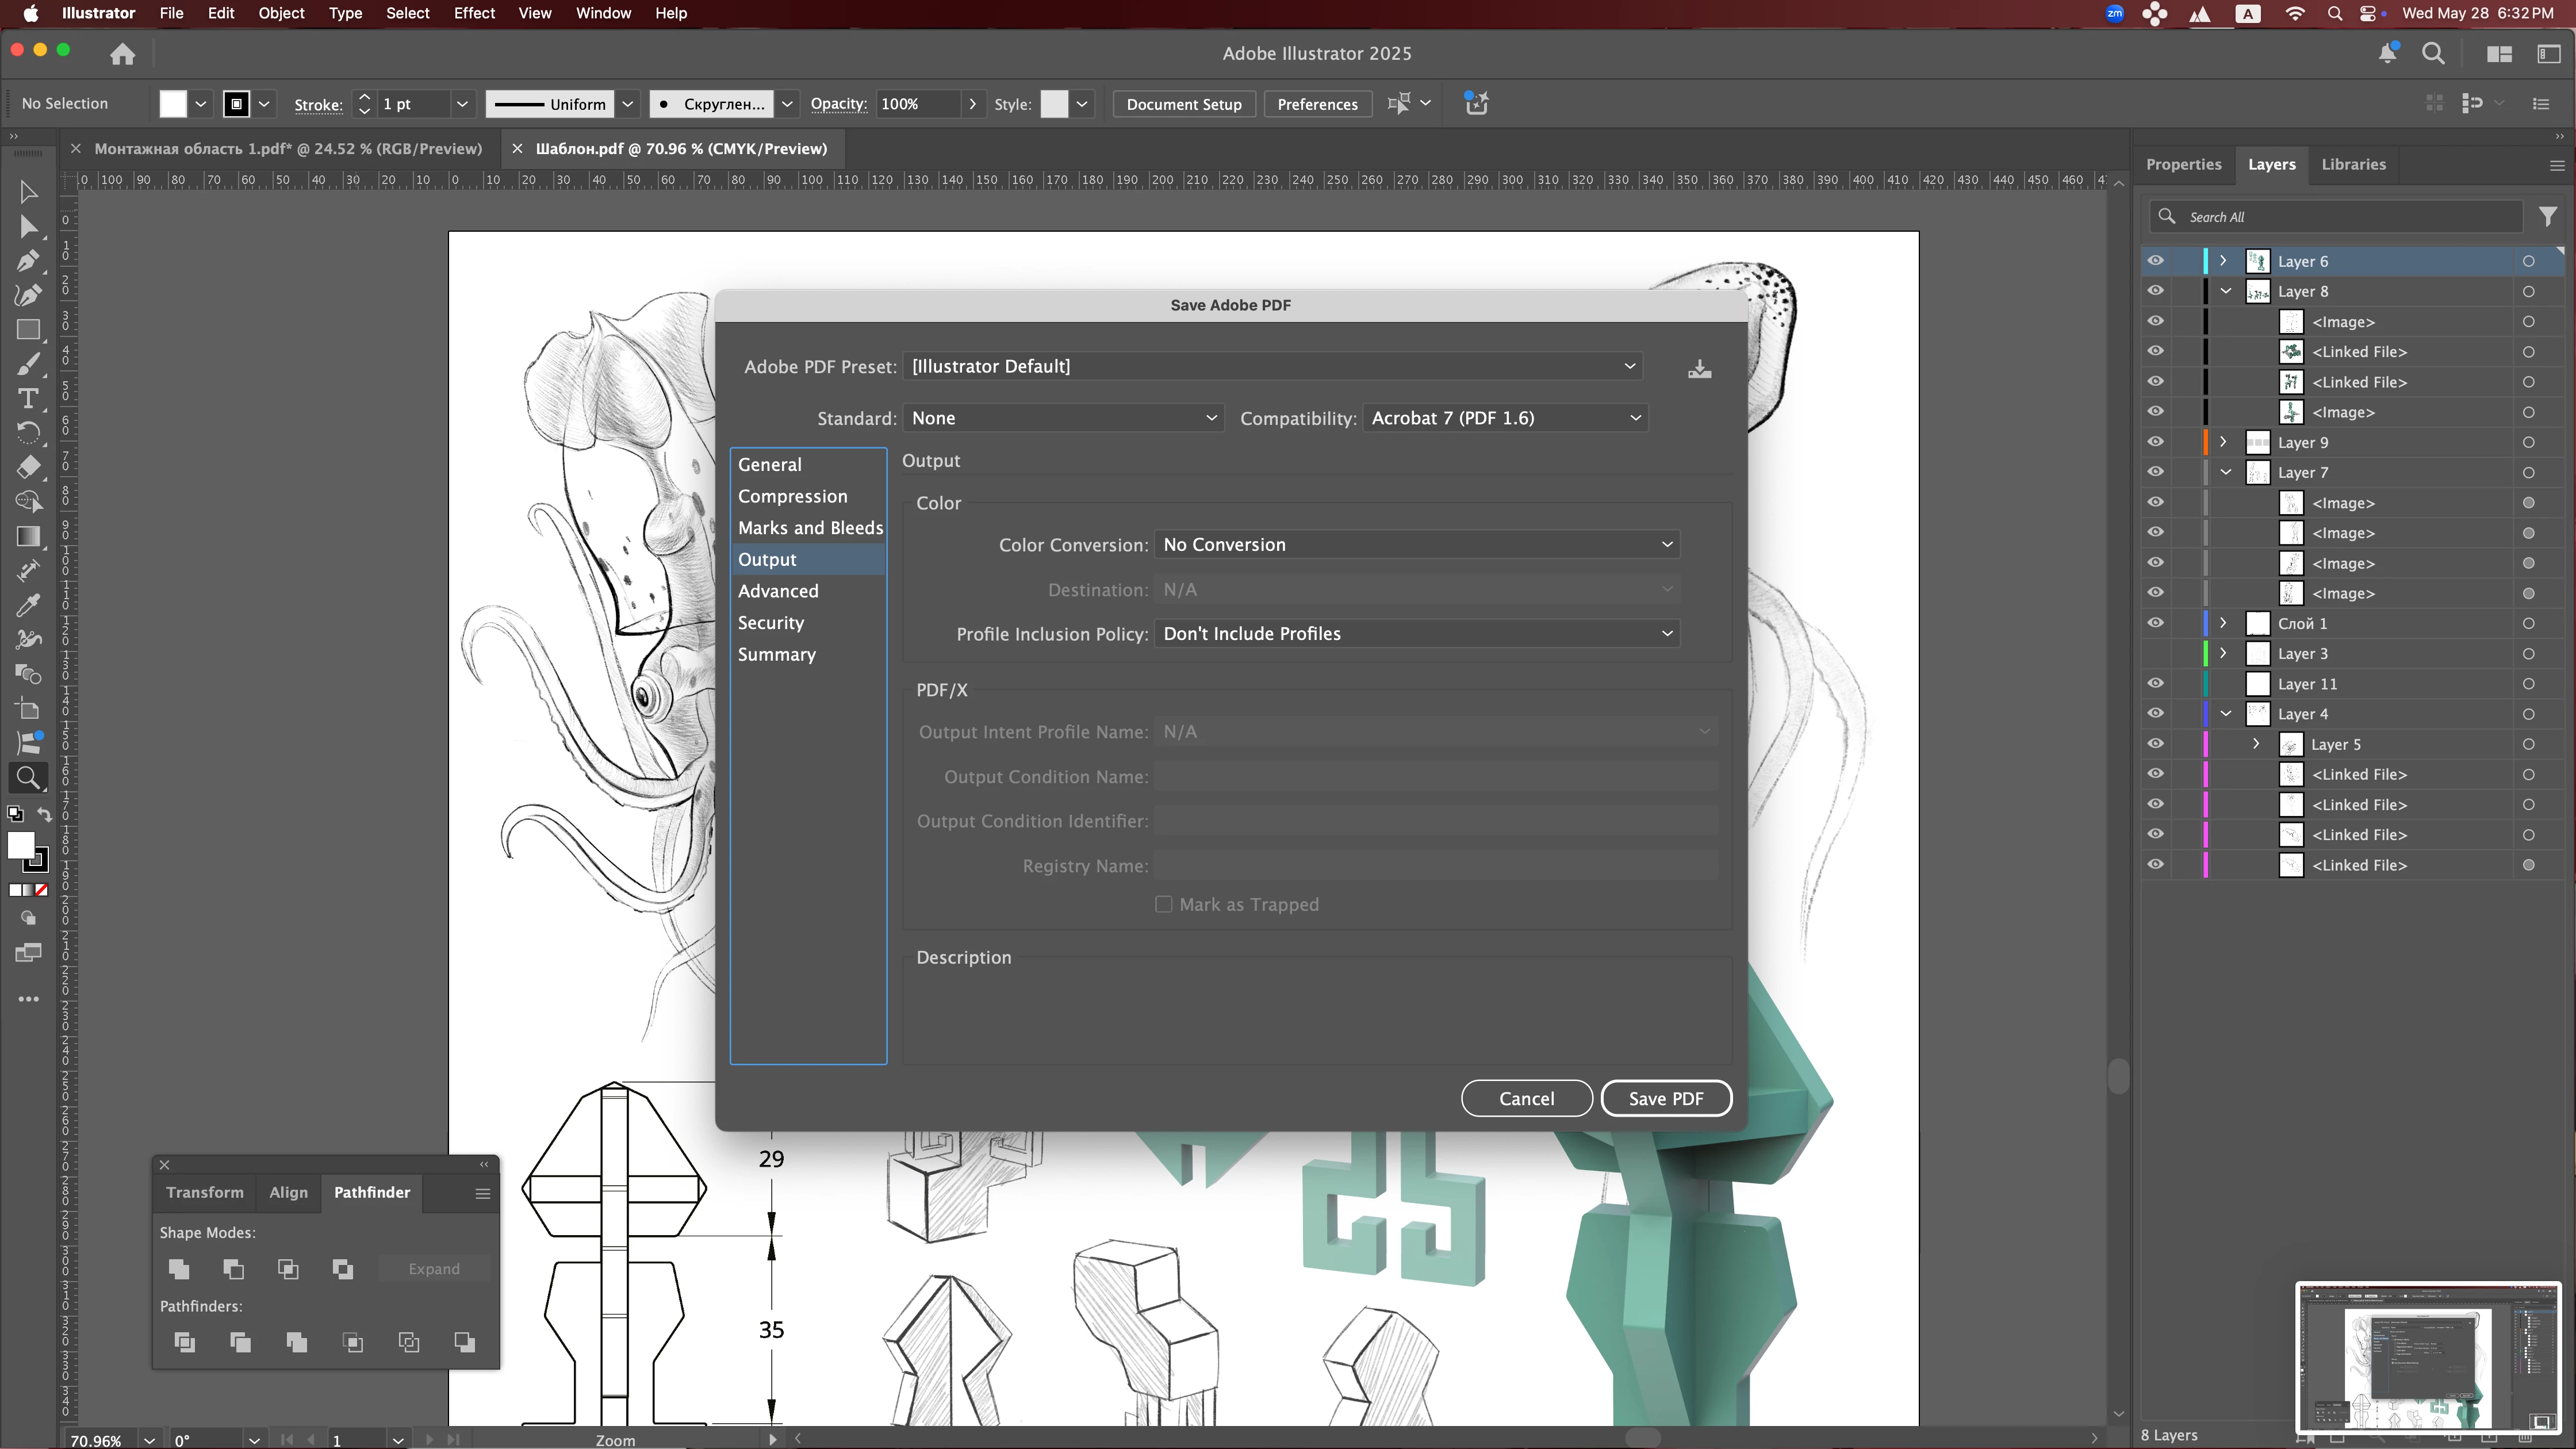This screenshot has width=2576, height=1449.
Task: Select the Type tool
Action: (x=28, y=399)
